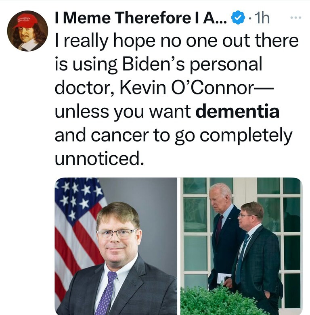
Task: Open the "I Meme Therefore I A..." profile name
Action: coord(141,18)
